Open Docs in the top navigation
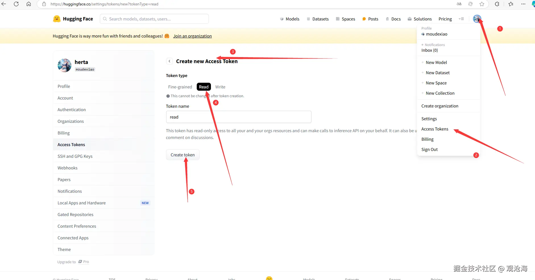 pos(393,19)
